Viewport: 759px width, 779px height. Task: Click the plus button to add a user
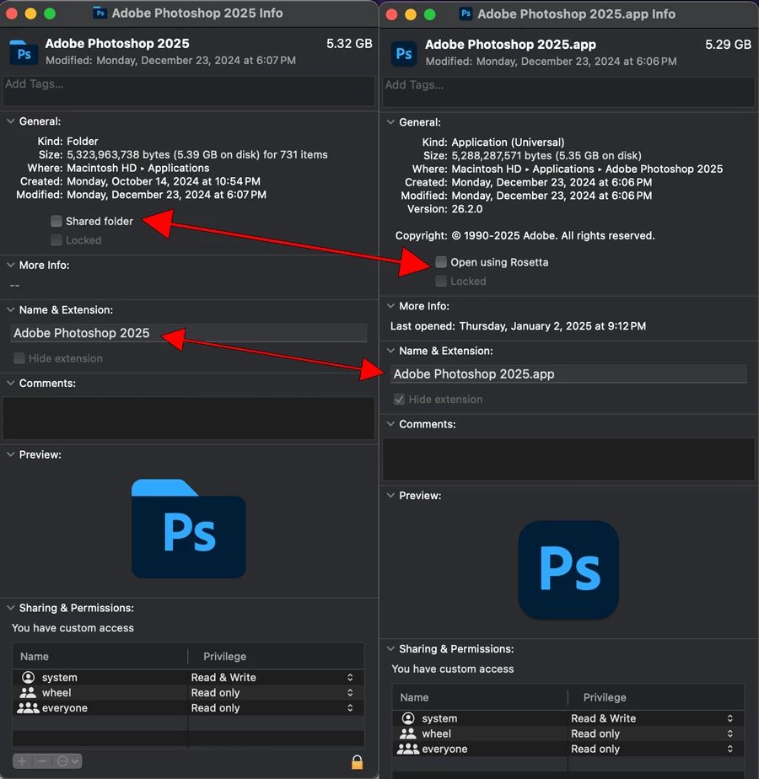[22, 761]
